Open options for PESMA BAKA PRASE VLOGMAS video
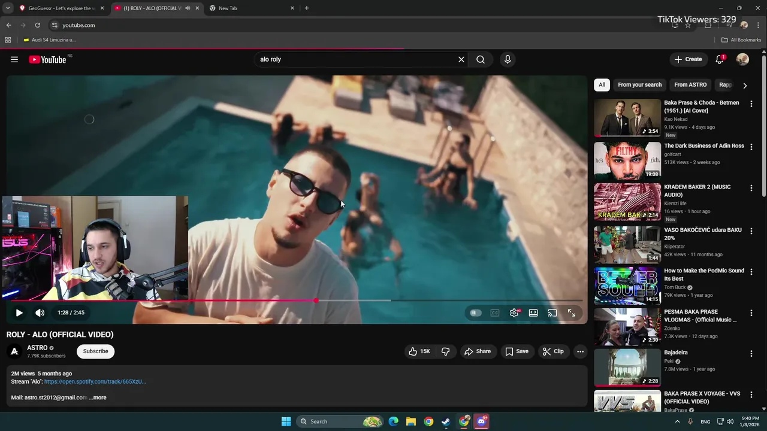The width and height of the screenshot is (767, 431). click(751, 313)
